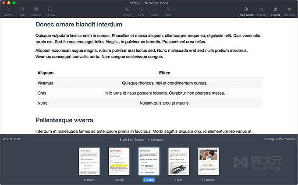
Task: Toggle Read Mode in toolbar
Action: tap(246, 9)
